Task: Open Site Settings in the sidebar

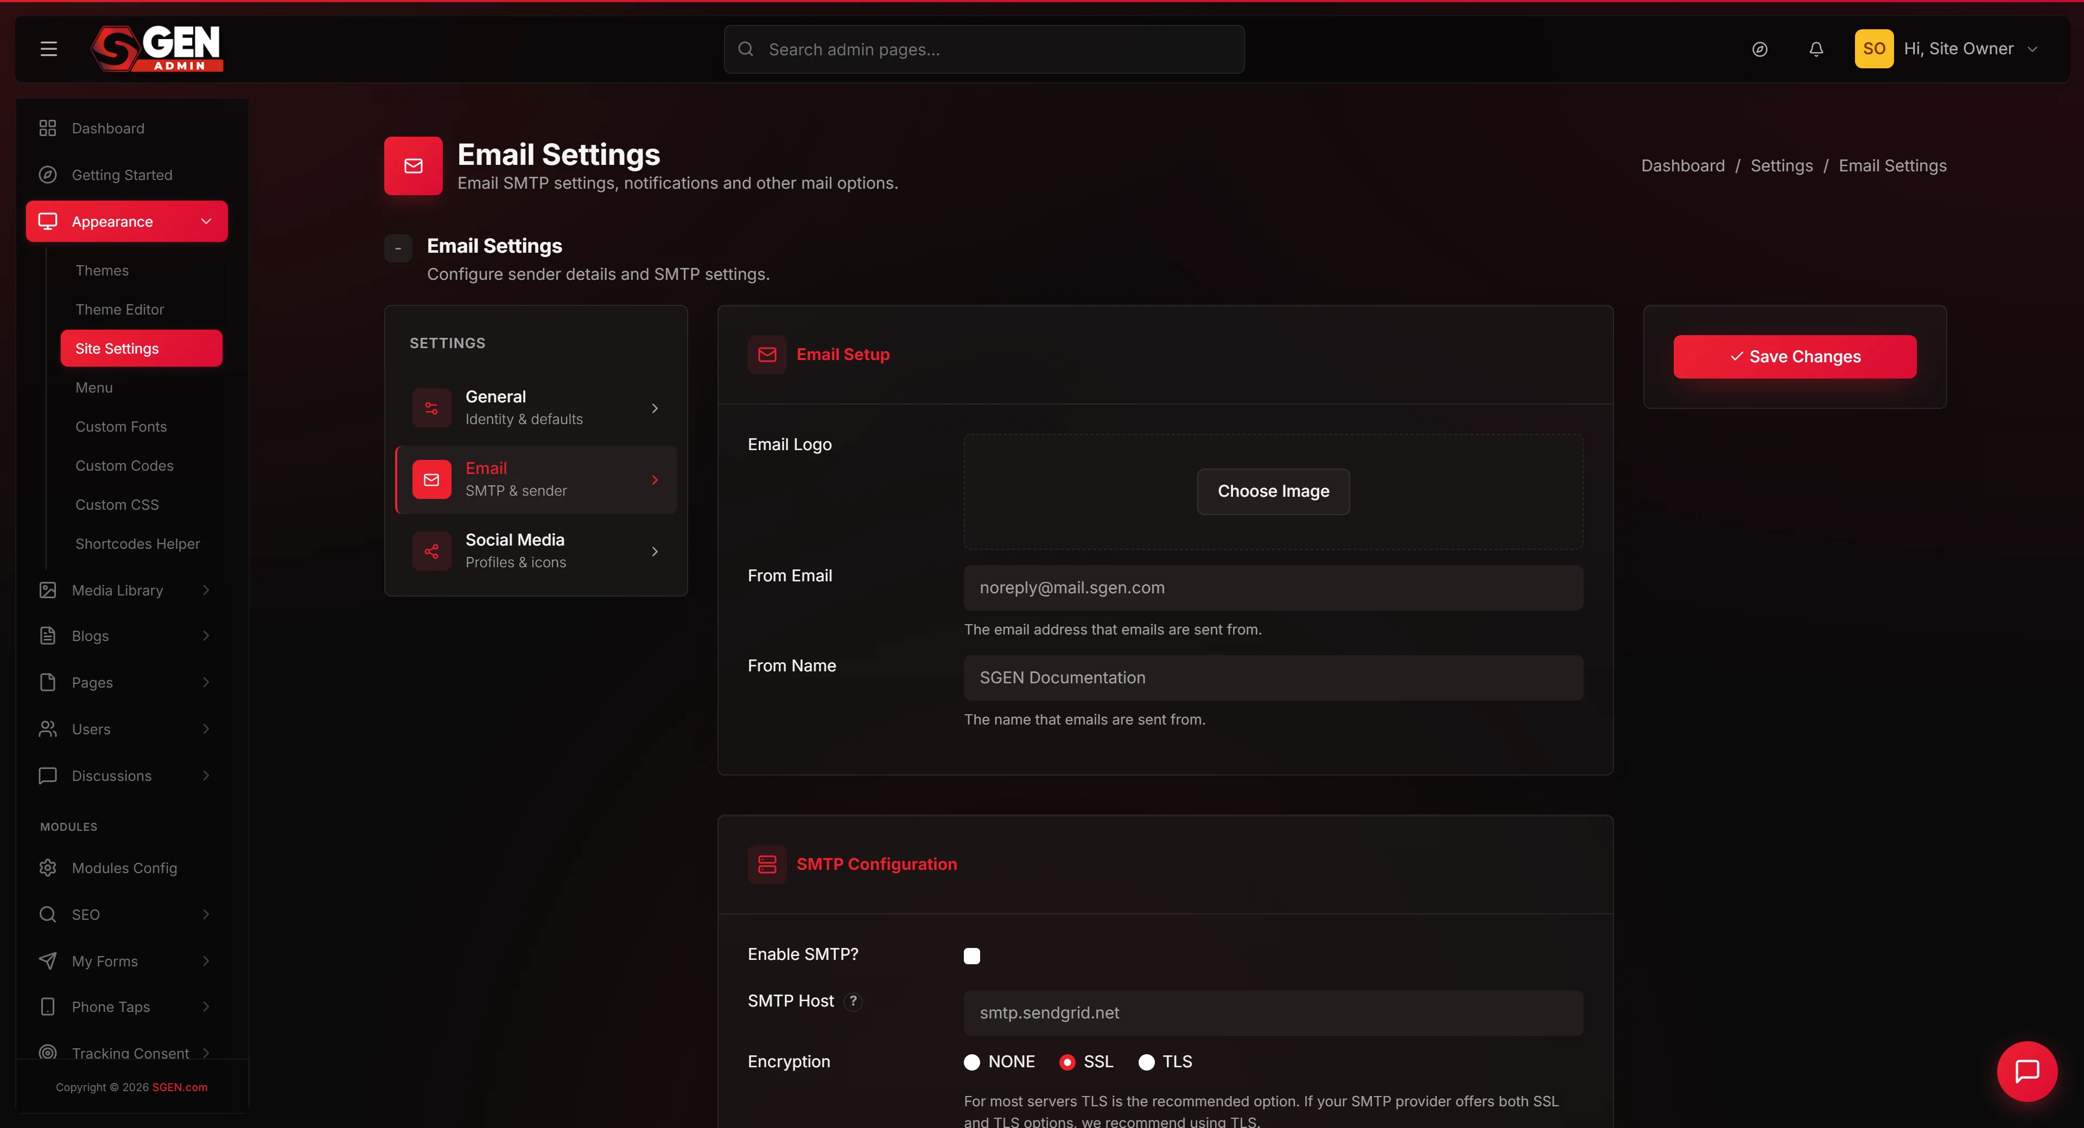Action: tap(142, 348)
